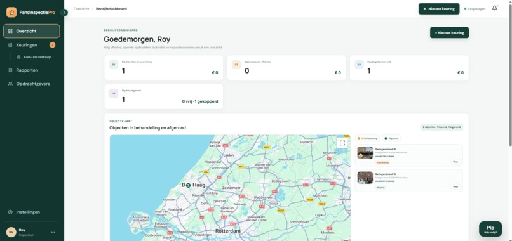512x241 pixels.
Task: Click the 04 badge icon
Action: [114, 94]
